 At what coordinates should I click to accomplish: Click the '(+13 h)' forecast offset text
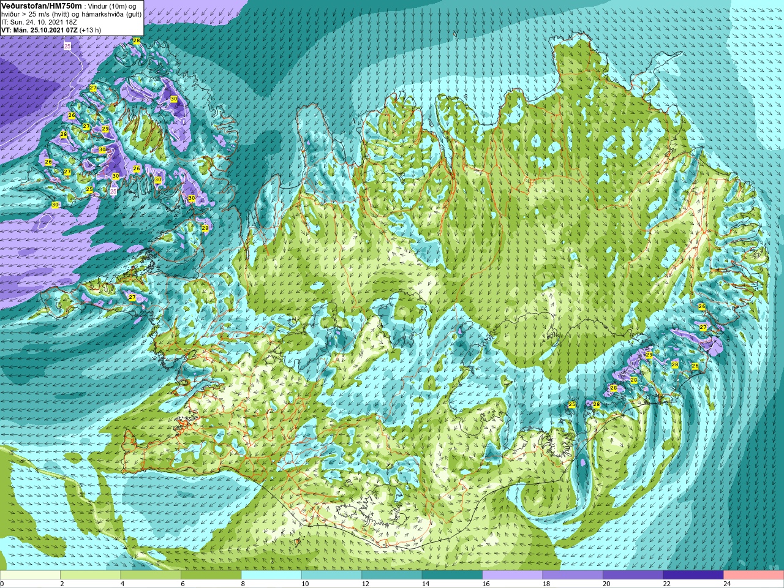91,30
